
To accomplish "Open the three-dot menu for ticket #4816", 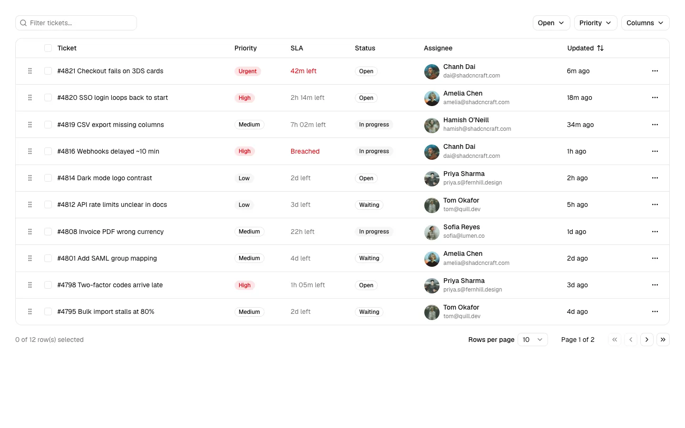I will point(655,151).
